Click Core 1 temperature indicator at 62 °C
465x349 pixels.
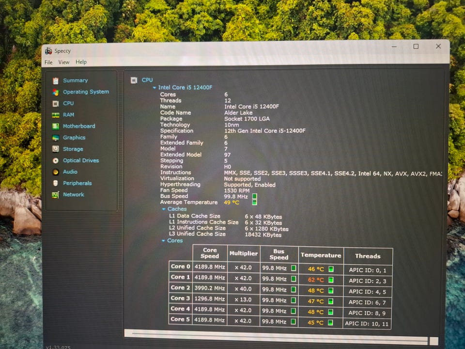pos(331,280)
